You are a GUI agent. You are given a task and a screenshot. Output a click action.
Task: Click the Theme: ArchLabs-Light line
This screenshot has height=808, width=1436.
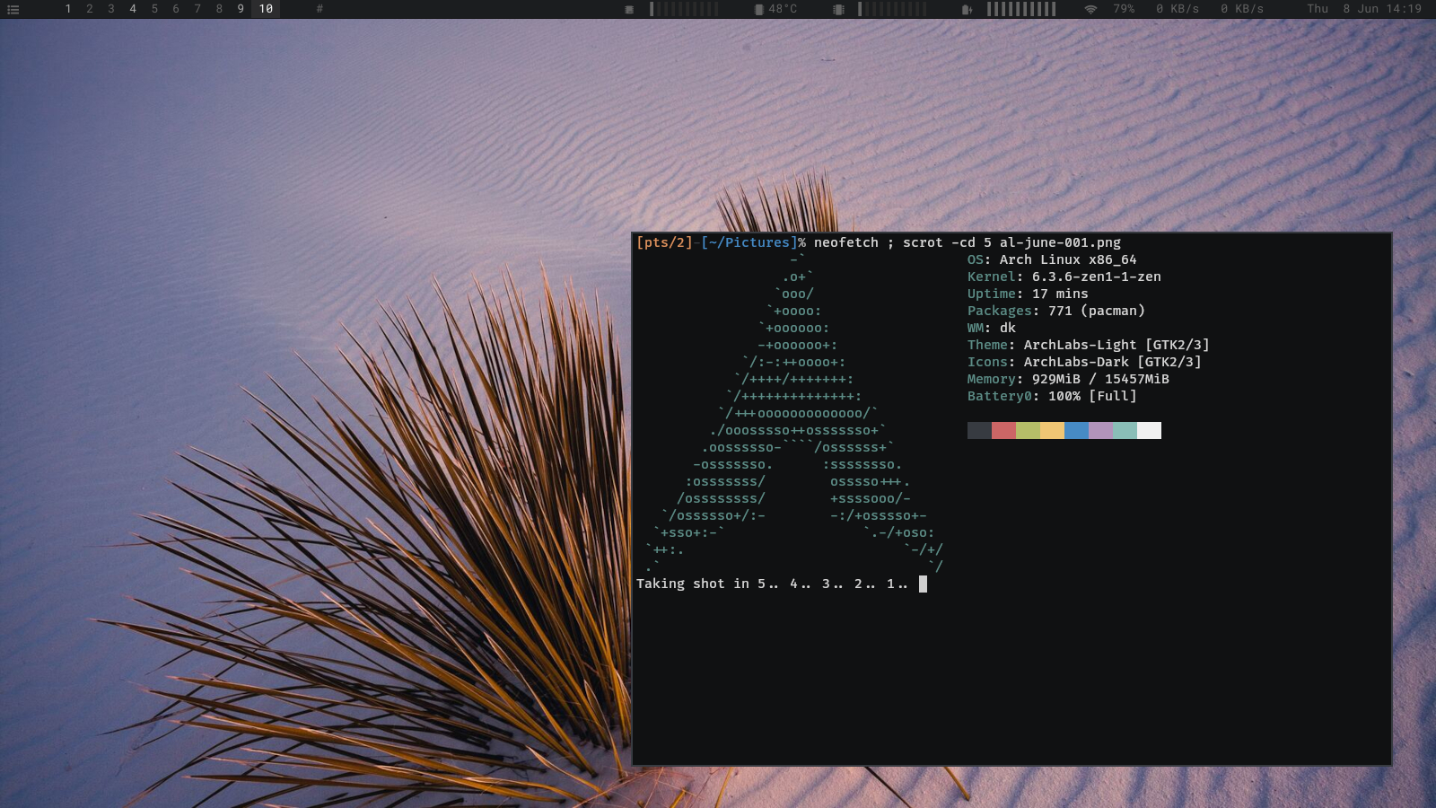[1089, 345]
